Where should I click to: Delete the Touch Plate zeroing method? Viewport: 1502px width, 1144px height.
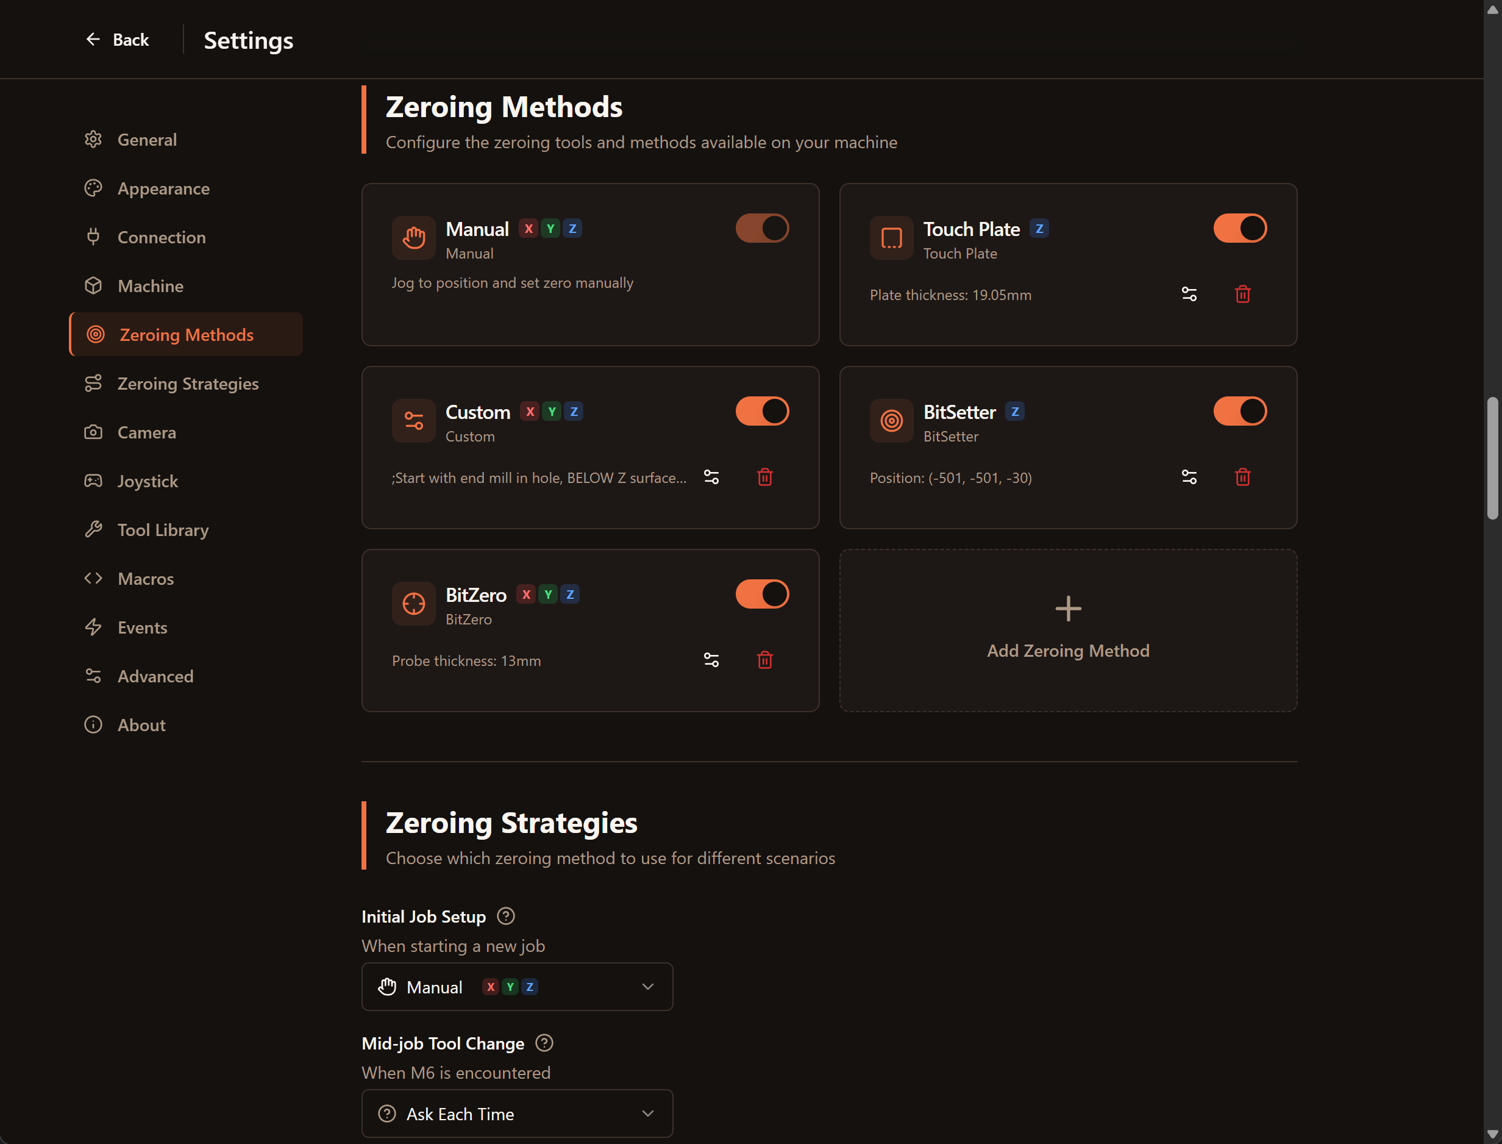[x=1242, y=294]
